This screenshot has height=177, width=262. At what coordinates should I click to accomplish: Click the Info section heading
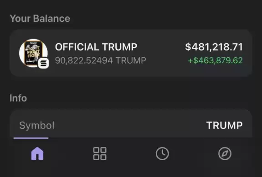tap(18, 98)
